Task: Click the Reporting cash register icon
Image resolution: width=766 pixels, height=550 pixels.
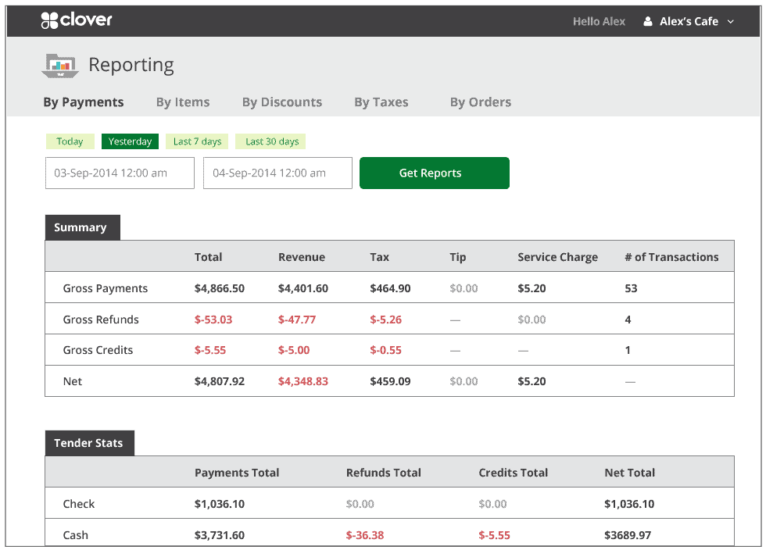Action: coord(59,66)
